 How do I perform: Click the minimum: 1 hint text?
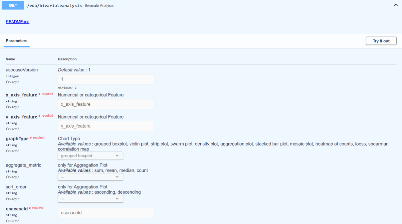(67, 87)
